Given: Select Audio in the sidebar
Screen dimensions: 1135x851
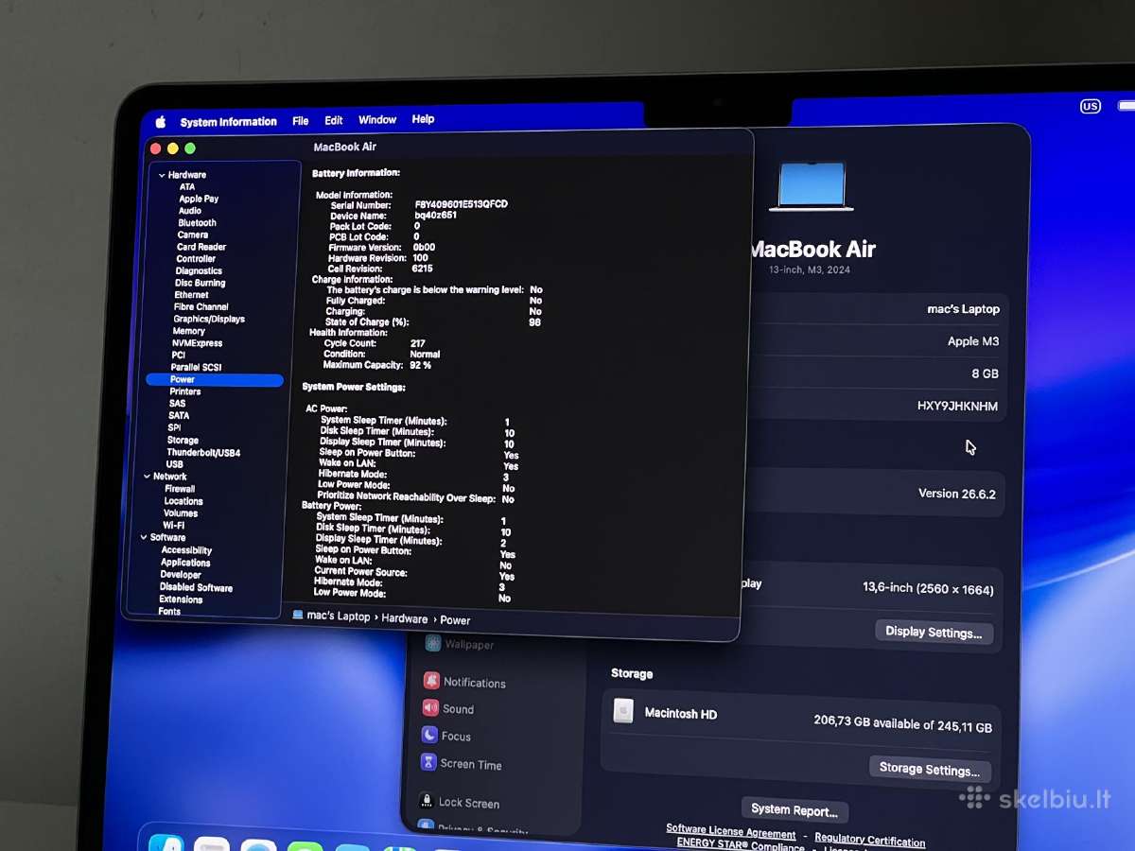Looking at the screenshot, I should point(190,211).
